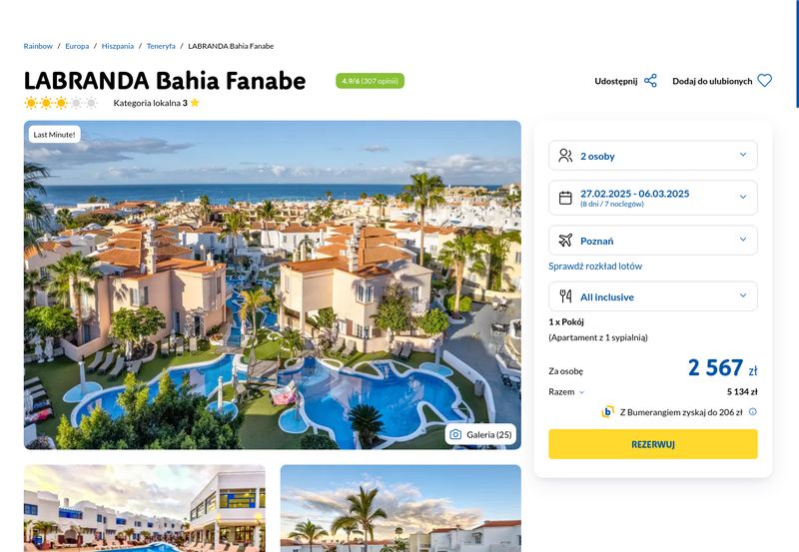Open the All inclusive board dropdown

coord(653,296)
